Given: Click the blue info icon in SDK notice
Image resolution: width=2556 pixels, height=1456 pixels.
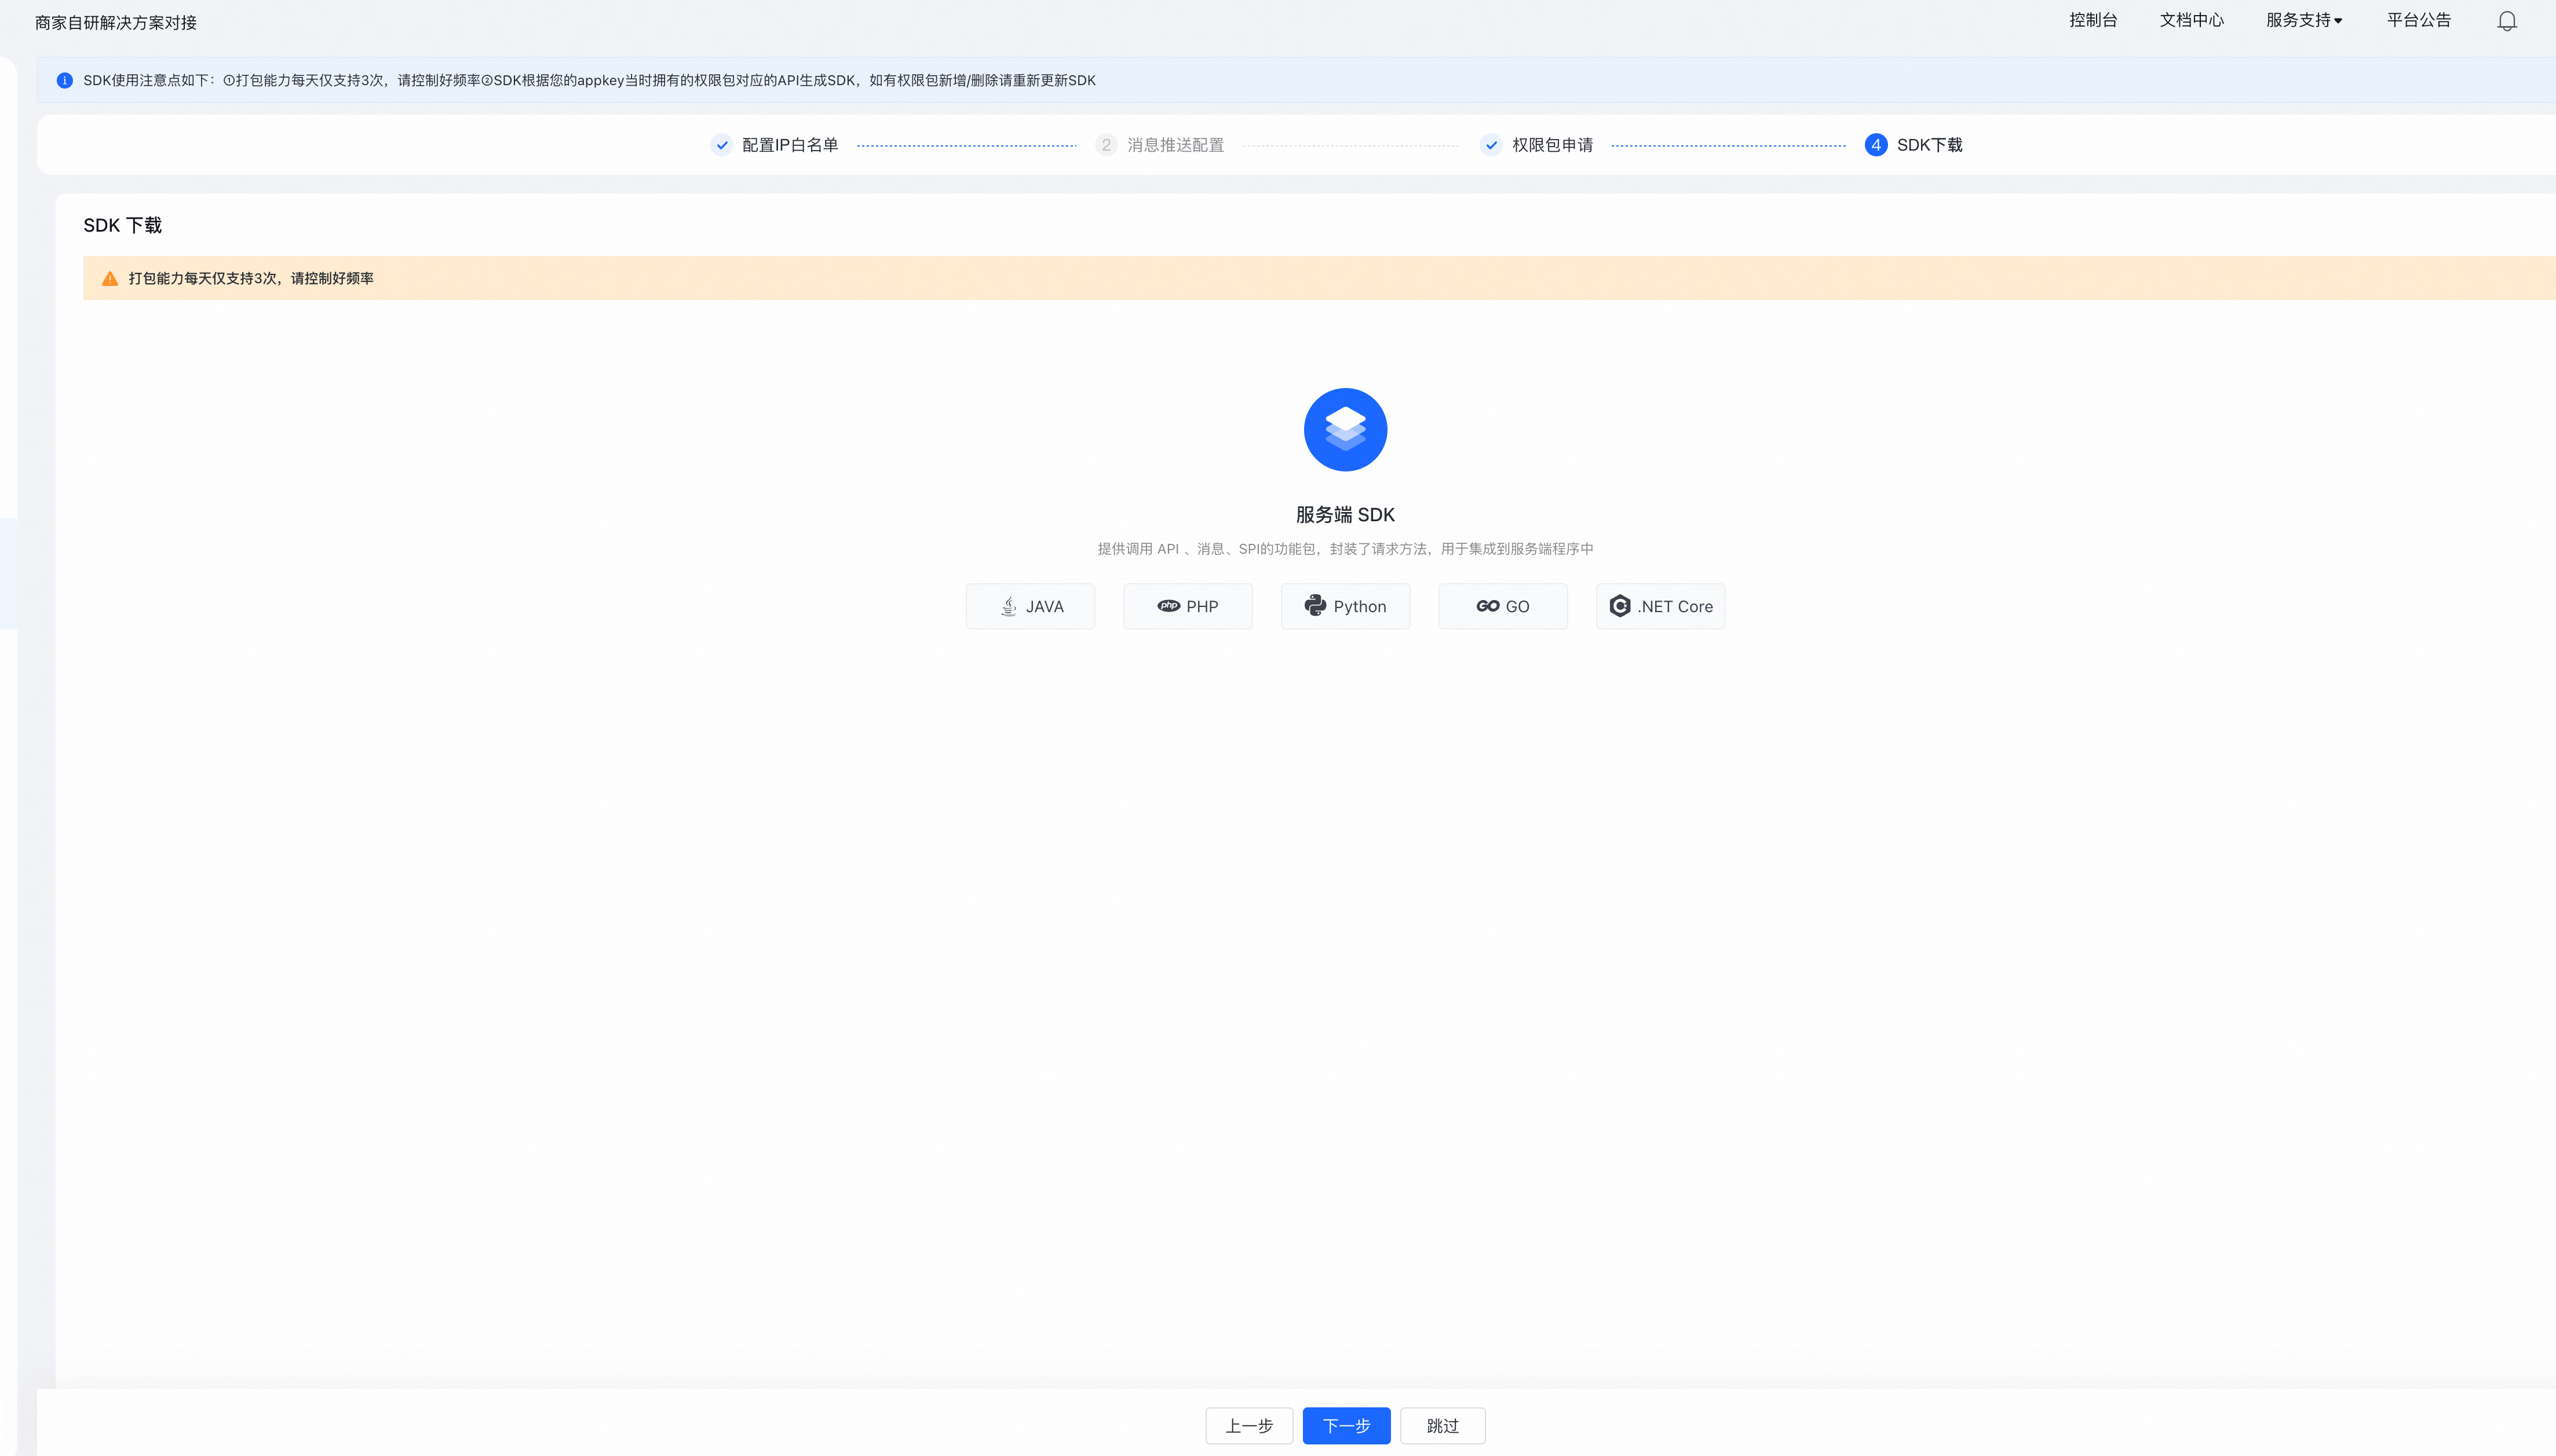Looking at the screenshot, I should point(64,80).
